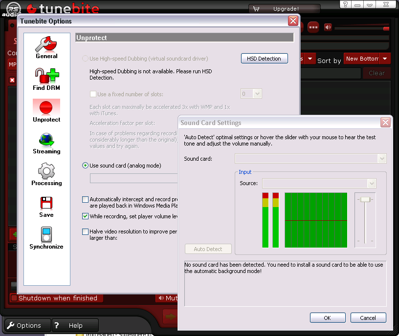Open the General options section
The image size is (399, 336).
46,47
